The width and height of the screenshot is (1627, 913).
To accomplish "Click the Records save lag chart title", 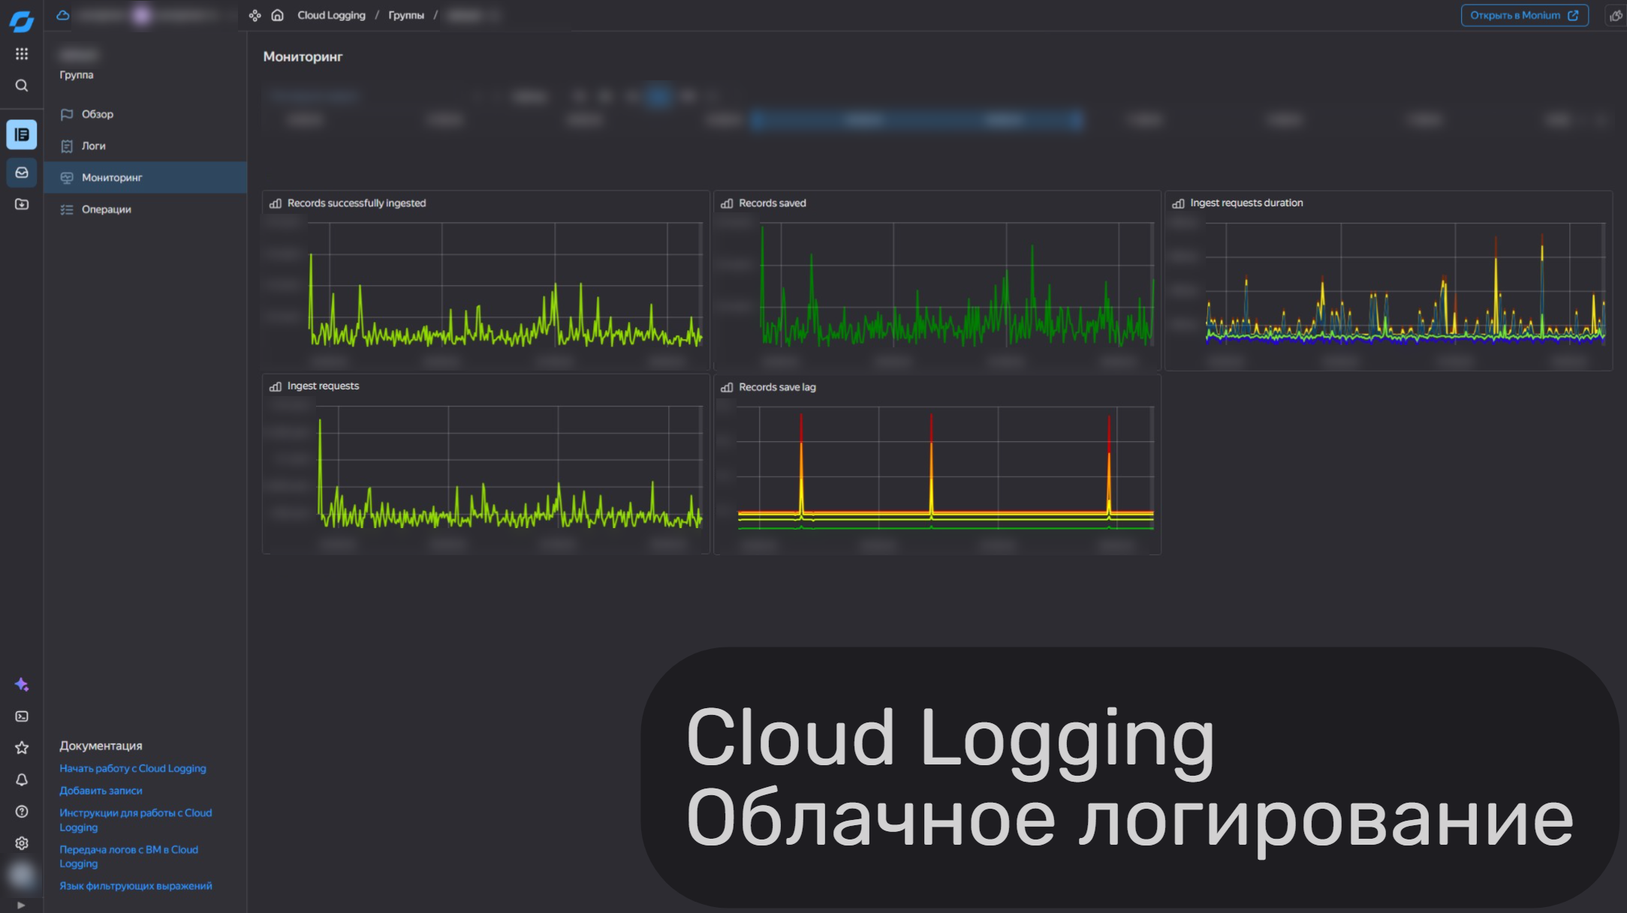I will (x=777, y=387).
